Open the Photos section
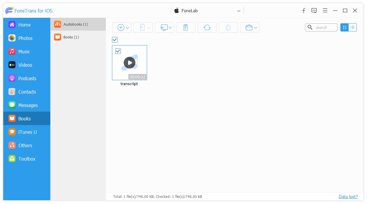The width and height of the screenshot is (367, 204). (x=27, y=38)
